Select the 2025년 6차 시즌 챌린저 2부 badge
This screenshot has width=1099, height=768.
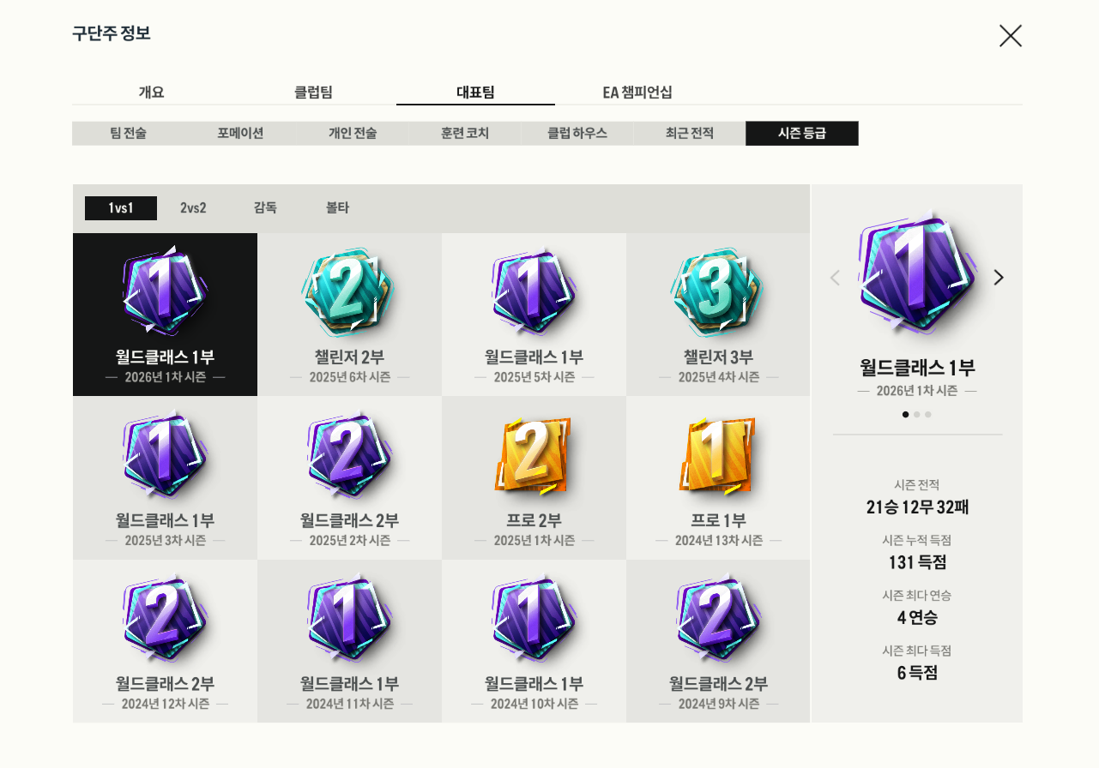tap(349, 315)
